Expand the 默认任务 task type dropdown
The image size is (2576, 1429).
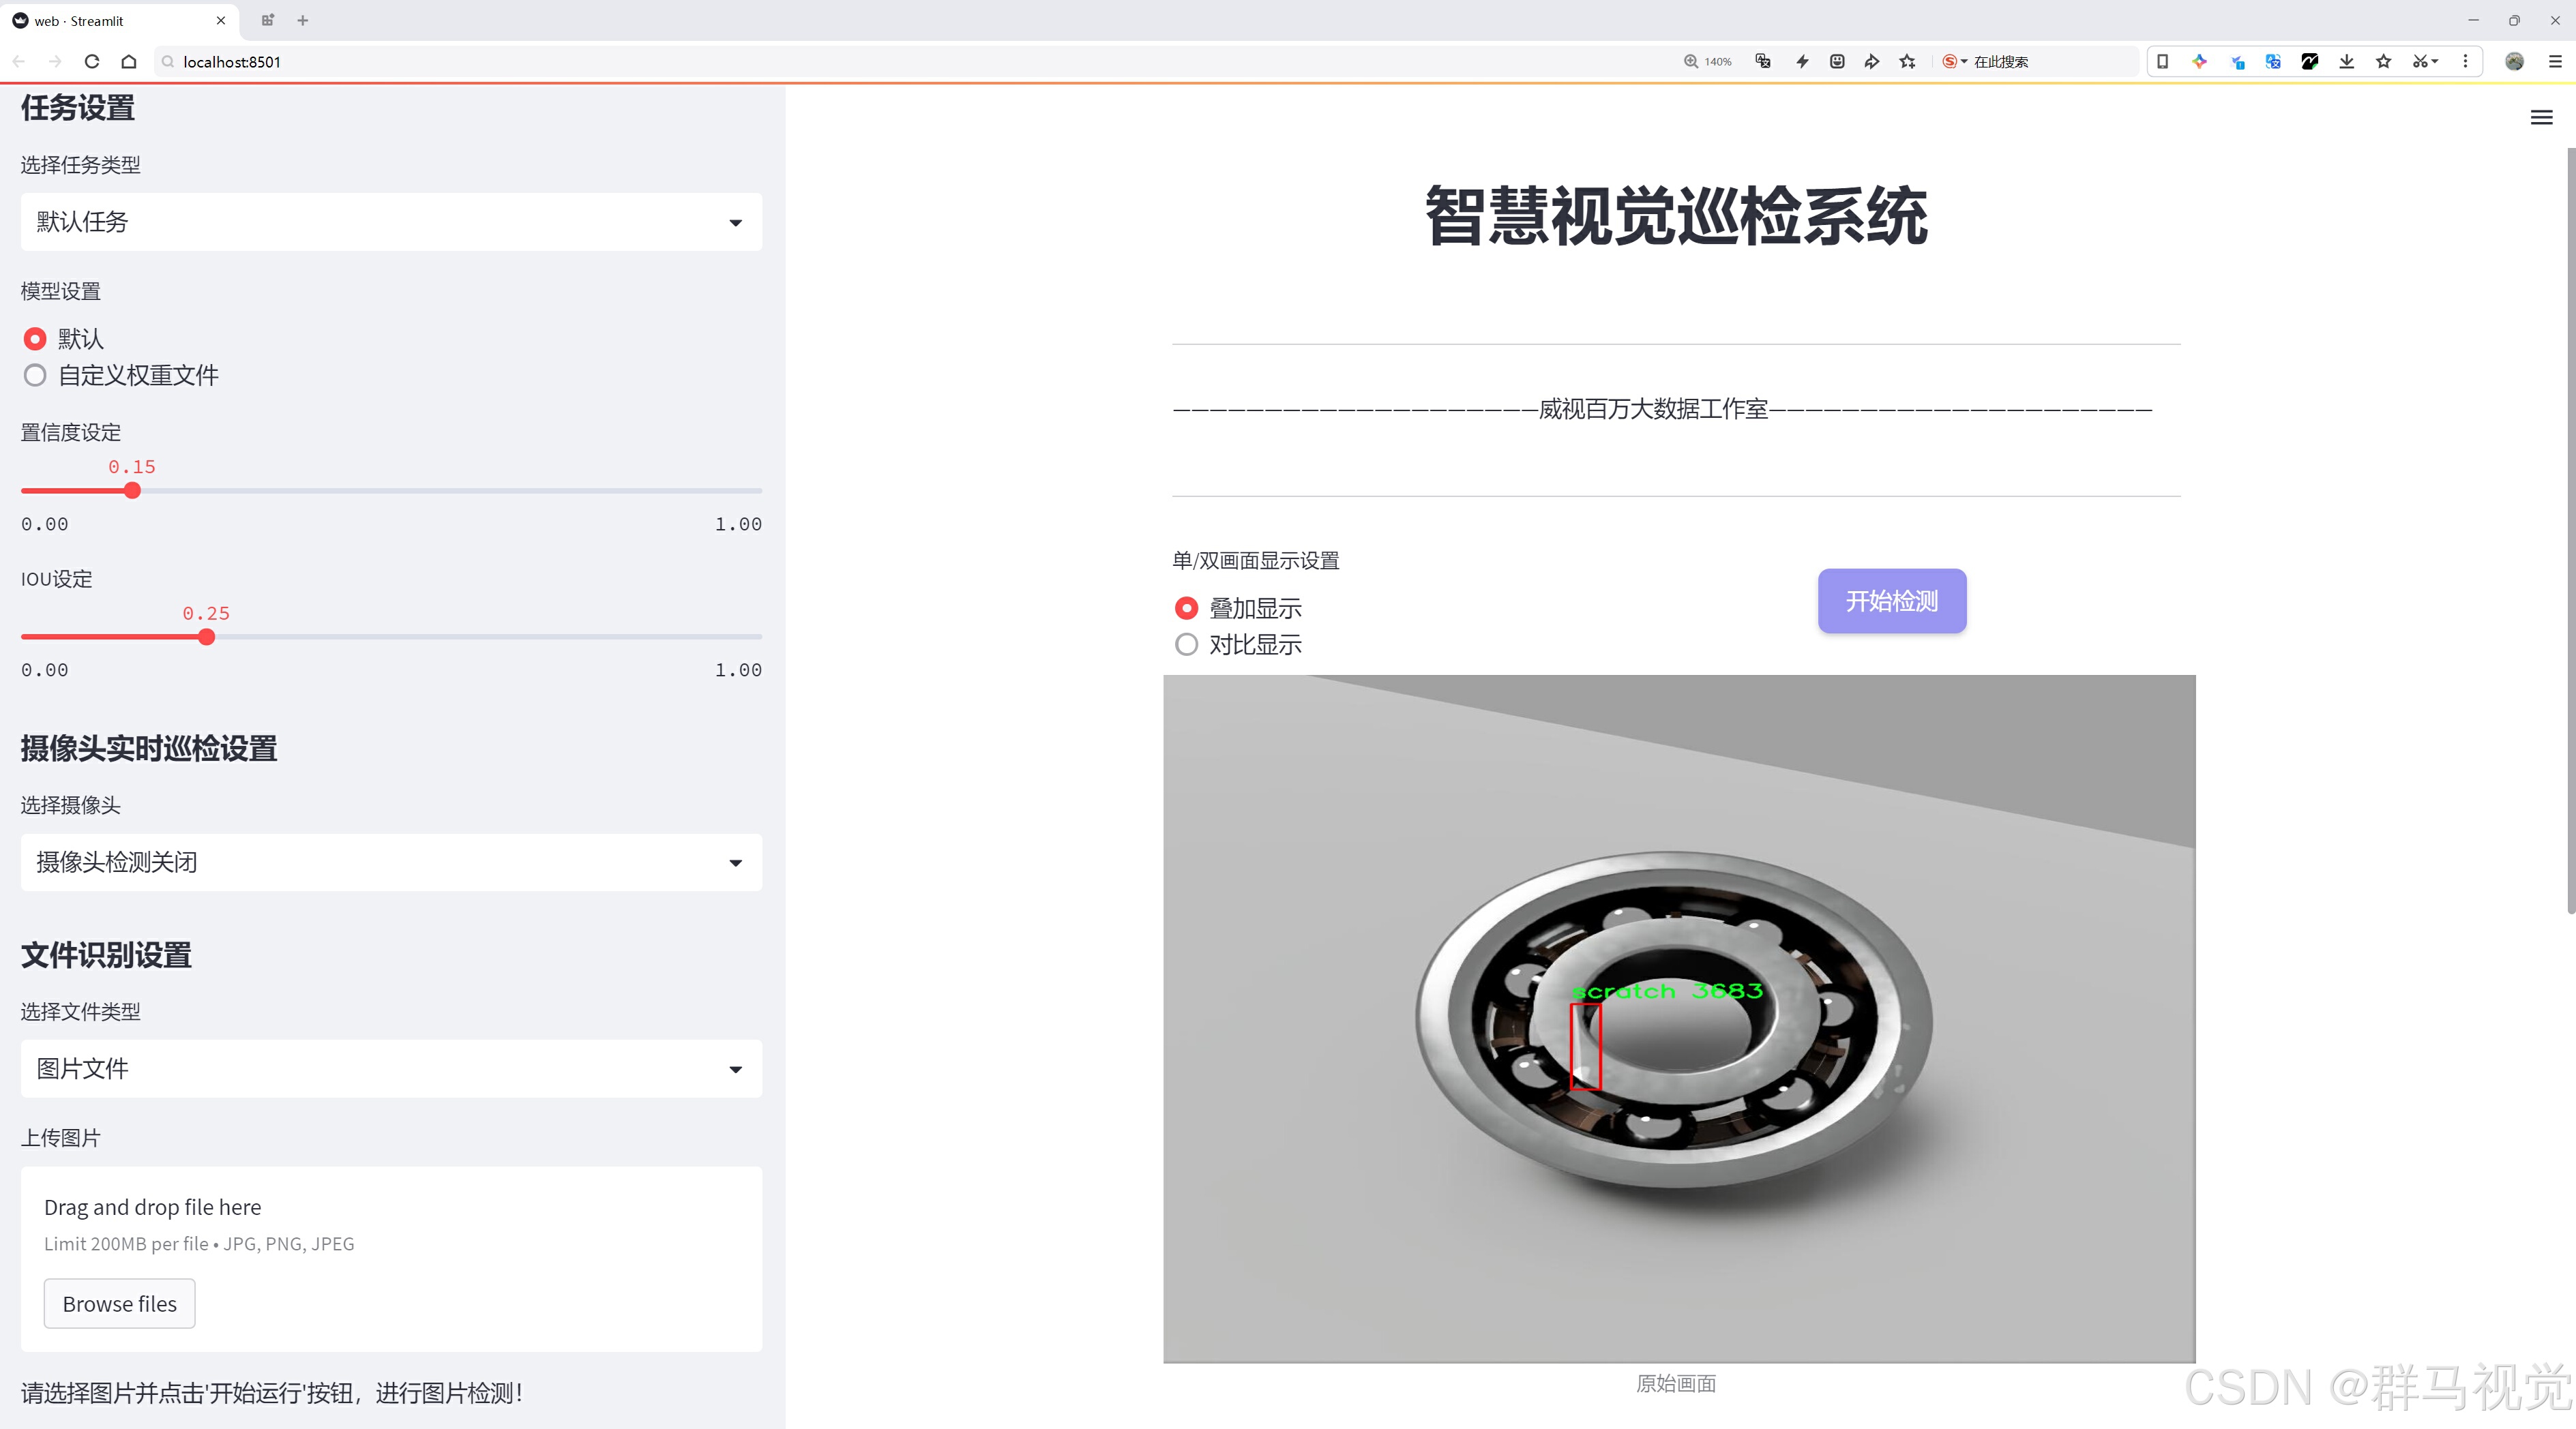[391, 222]
